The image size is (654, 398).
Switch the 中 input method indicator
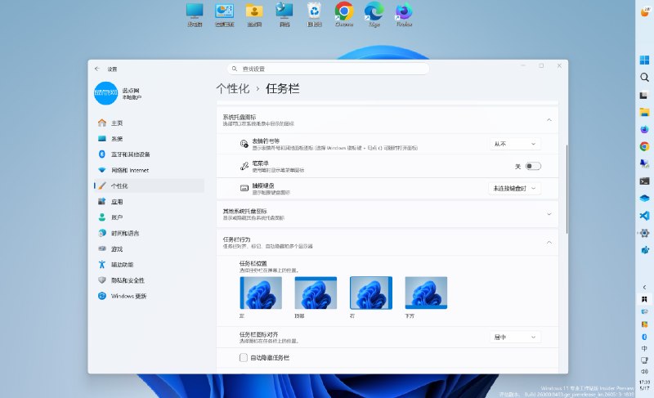click(644, 348)
